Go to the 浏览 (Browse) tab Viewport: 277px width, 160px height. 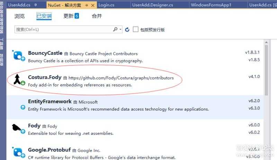pyautogui.click(x=19, y=16)
